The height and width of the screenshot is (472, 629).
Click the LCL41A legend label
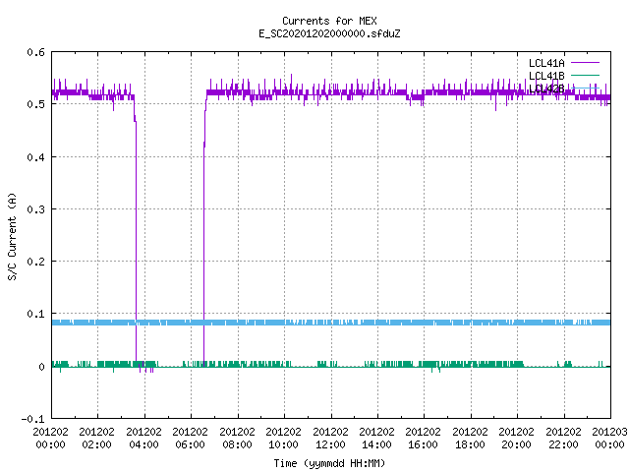pyautogui.click(x=546, y=63)
